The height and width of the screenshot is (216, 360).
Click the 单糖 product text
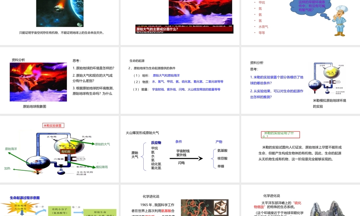[x=221, y=166]
